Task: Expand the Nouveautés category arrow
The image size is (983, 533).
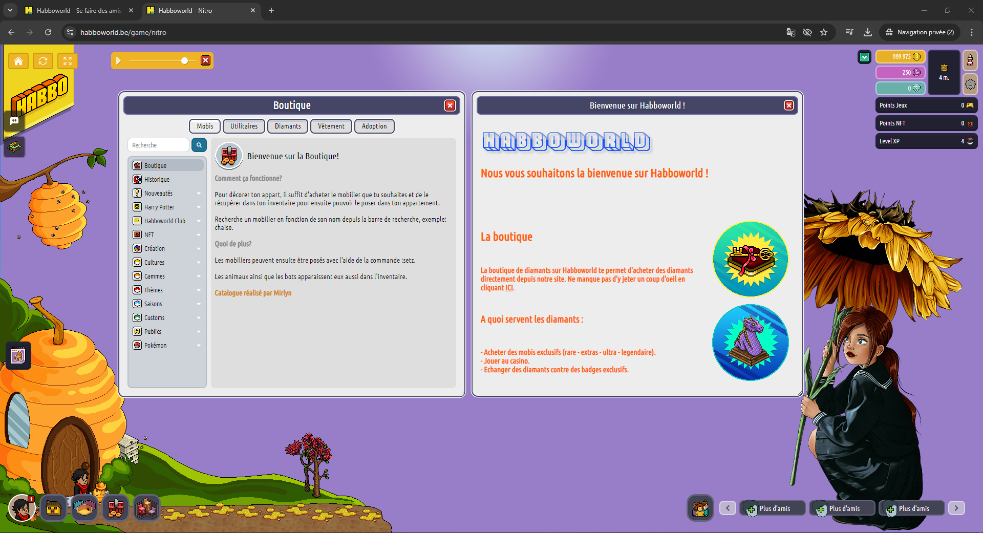Action: [x=199, y=194]
